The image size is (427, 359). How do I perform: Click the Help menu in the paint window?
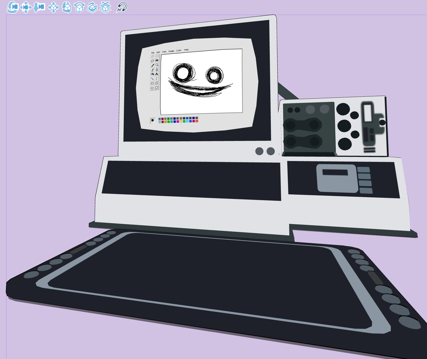tap(186, 50)
